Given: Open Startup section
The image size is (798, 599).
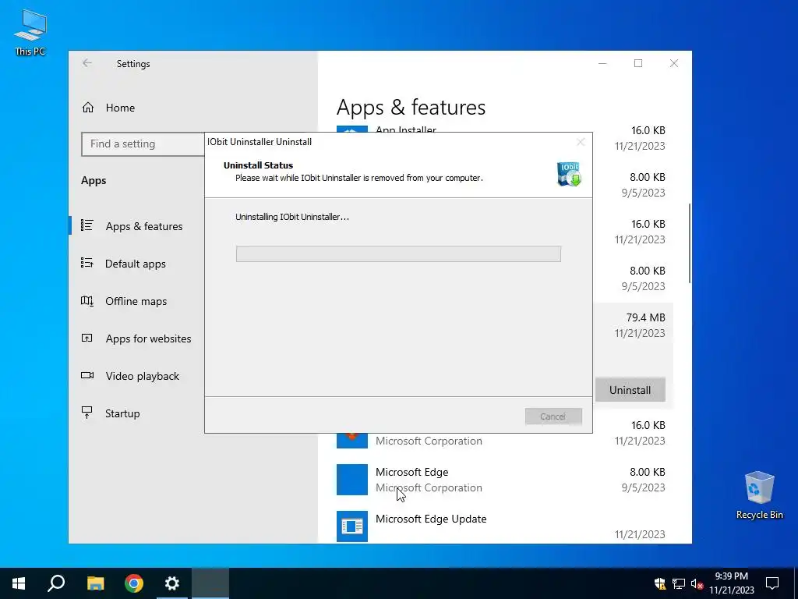Looking at the screenshot, I should (x=122, y=413).
